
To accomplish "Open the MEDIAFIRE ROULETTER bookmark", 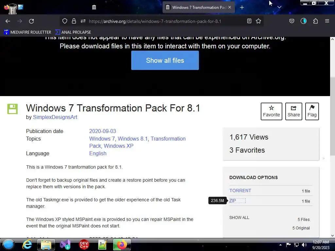I will [27, 32].
